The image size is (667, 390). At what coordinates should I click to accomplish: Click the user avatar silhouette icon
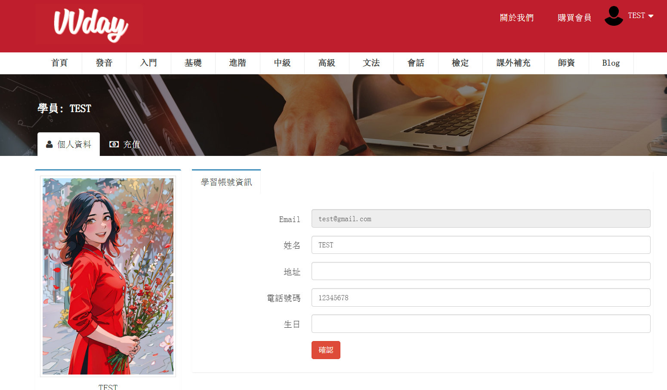[614, 16]
